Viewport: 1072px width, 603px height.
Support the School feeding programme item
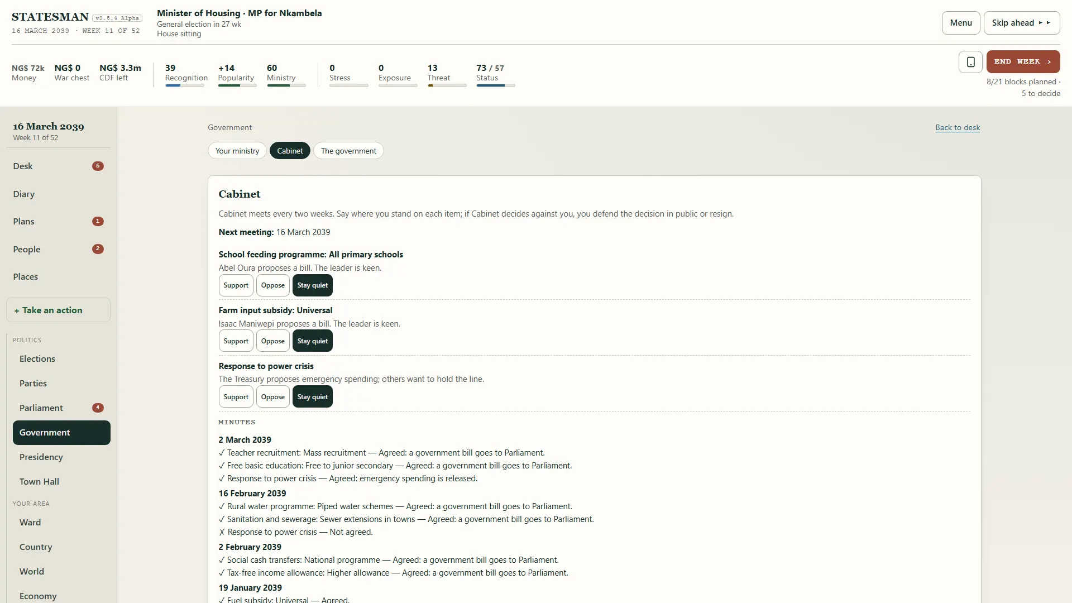(x=236, y=285)
